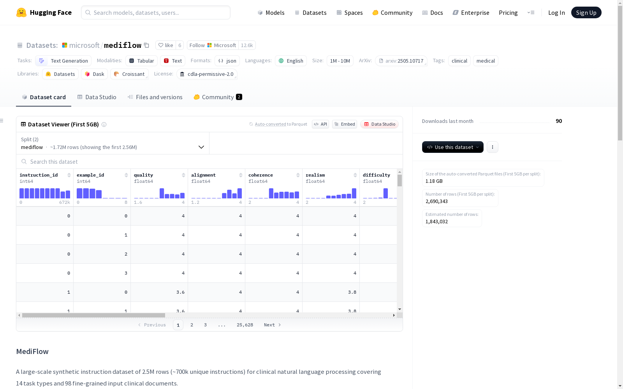Viewport: 623px width, 389px height.
Task: Open Enterprise in top navigation
Action: 471,12
